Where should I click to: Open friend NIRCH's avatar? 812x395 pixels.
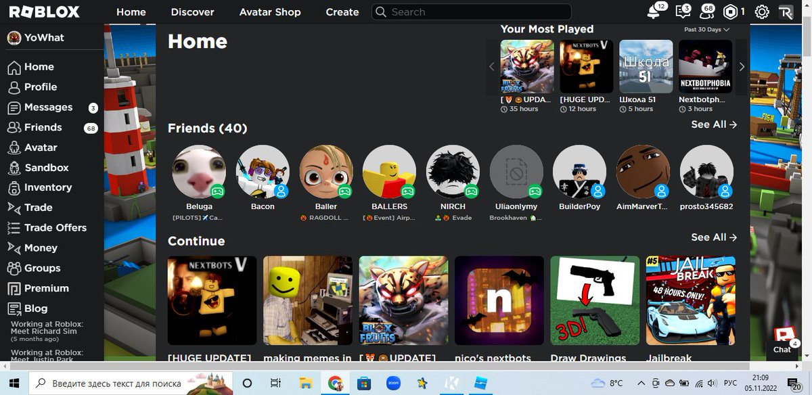point(453,172)
